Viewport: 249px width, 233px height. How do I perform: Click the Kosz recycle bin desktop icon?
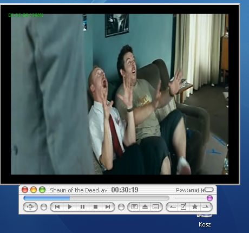tap(205, 221)
